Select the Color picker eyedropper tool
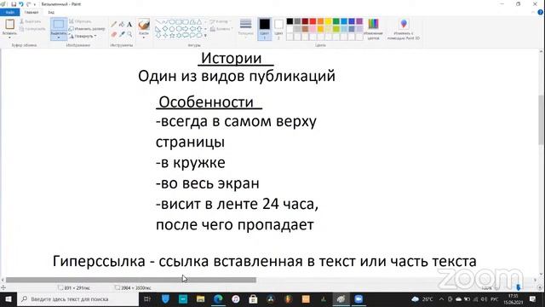 tap(122, 34)
